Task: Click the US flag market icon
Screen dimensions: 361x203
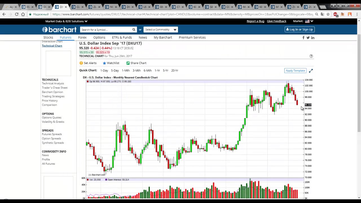Action: (x=307, y=21)
